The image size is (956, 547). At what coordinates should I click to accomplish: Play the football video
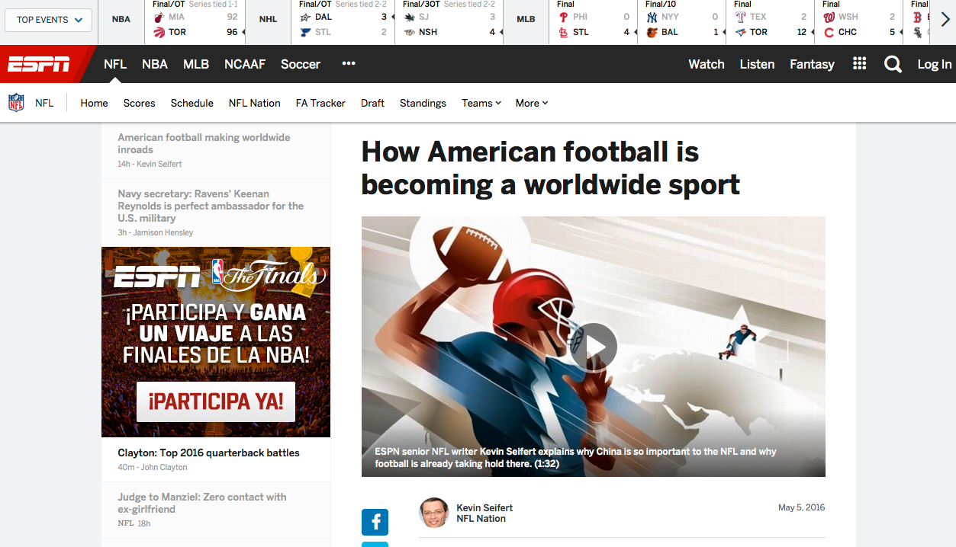(593, 347)
